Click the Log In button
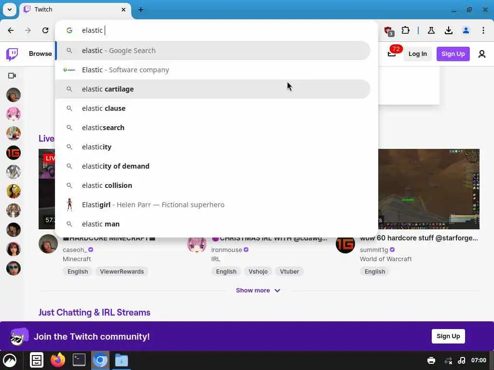Screen dimensions: 494x370 coord(418,54)
